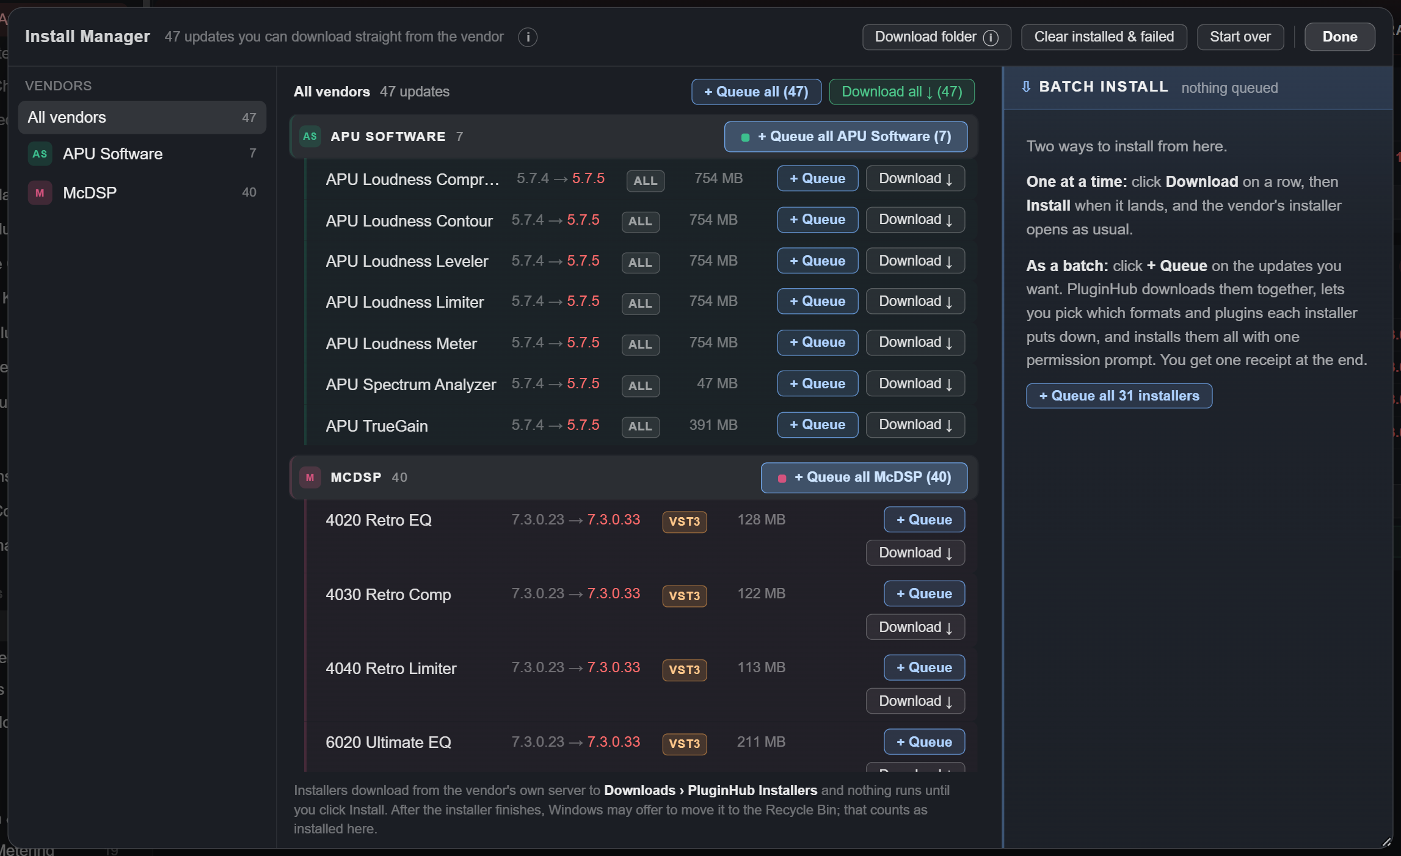Click the Start over button
Viewport: 1401px width, 856px height.
(1240, 37)
